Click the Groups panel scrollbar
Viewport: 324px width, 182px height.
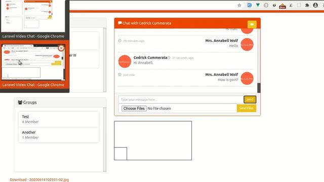point(105,140)
